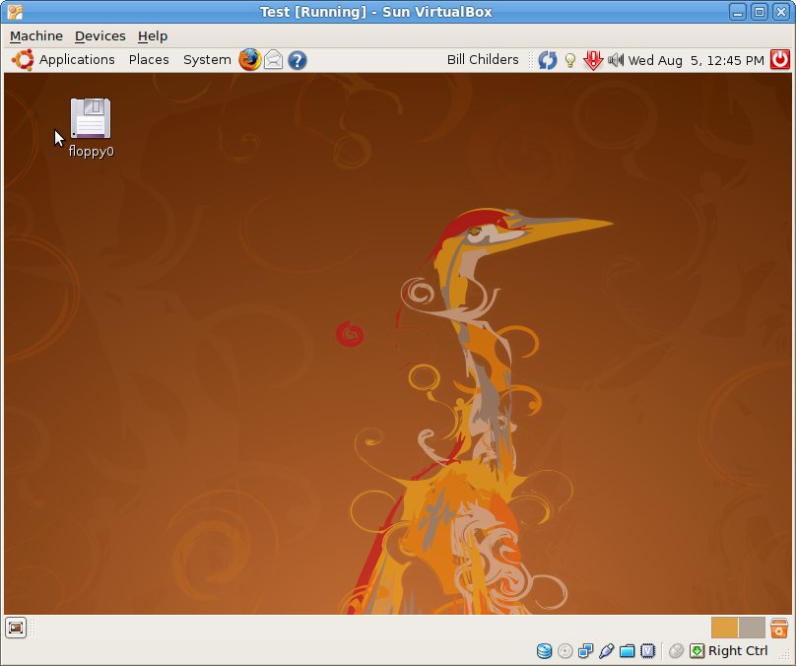The image size is (796, 666).
Task: Open the VirtualBox Devices menu
Action: click(x=100, y=36)
